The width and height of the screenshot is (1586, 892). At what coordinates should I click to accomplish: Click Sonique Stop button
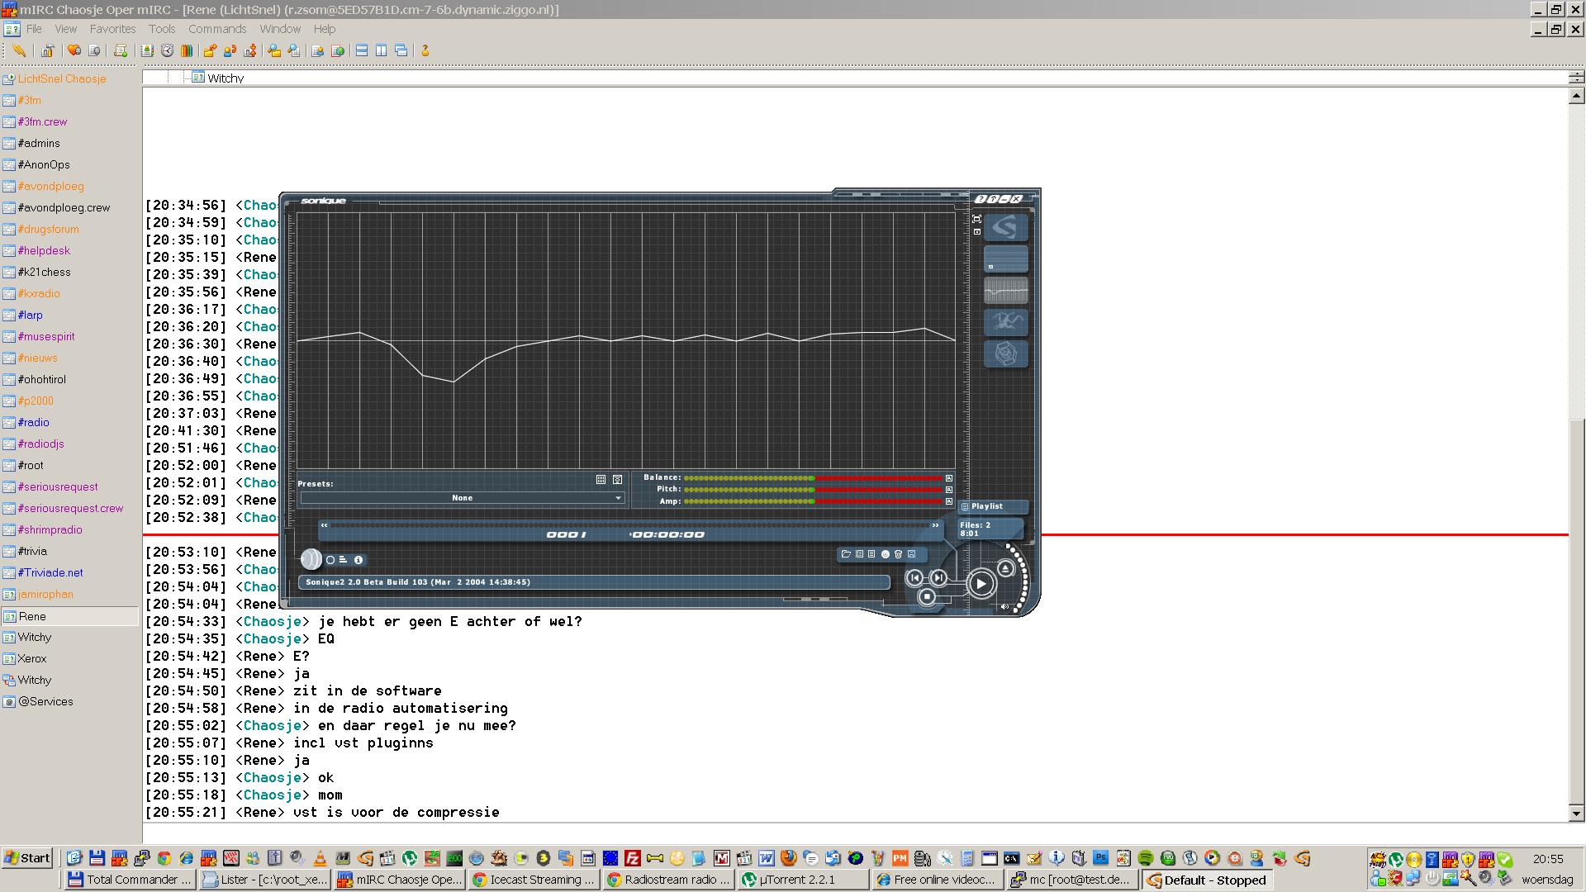pyautogui.click(x=927, y=596)
